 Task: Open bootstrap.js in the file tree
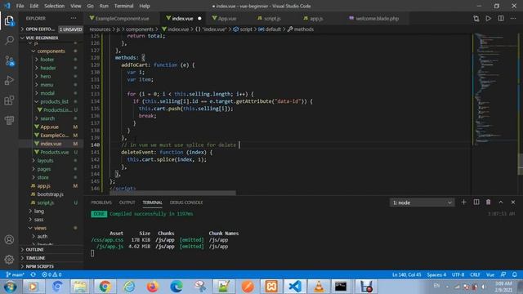pyautogui.click(x=50, y=194)
